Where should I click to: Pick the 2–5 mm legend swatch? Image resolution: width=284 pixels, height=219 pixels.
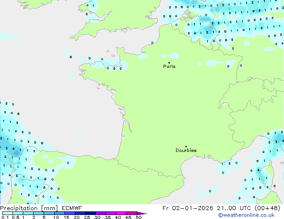coord(39,213)
